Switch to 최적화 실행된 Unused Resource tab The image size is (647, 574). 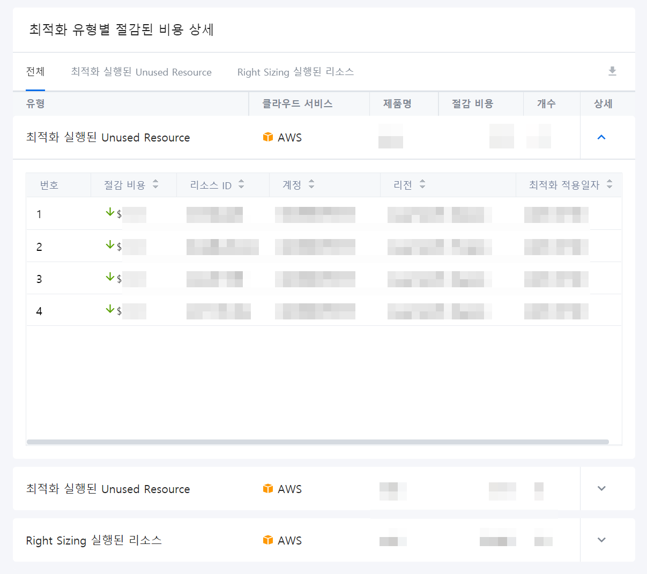click(141, 72)
